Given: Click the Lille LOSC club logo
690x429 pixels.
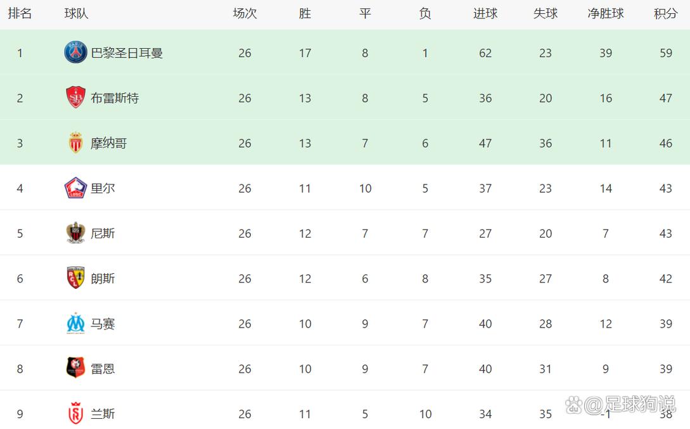Looking at the screenshot, I should 75,188.
